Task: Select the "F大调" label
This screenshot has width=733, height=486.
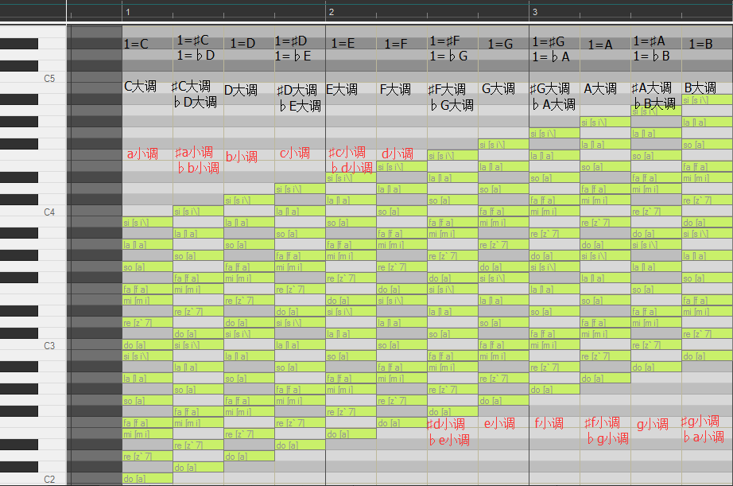Action: click(x=395, y=89)
